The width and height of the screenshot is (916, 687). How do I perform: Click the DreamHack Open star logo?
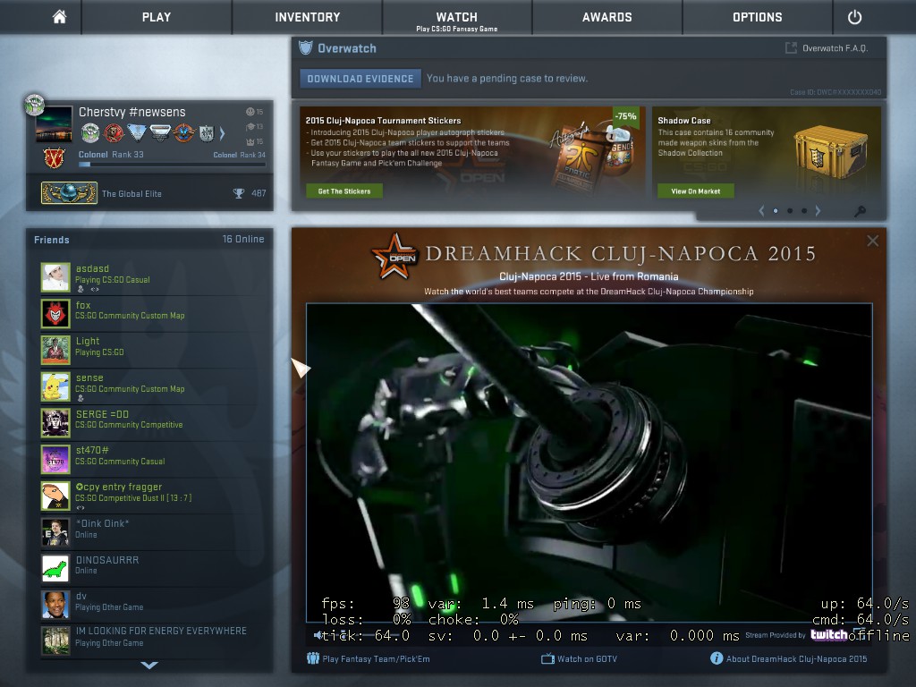(394, 255)
